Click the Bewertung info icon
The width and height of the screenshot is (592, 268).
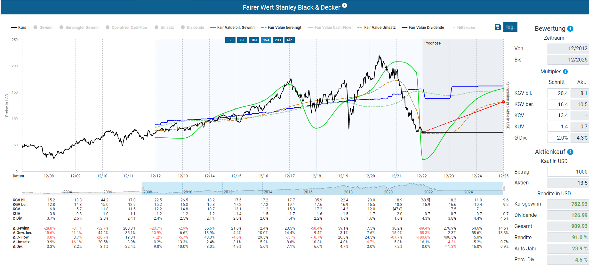(x=570, y=29)
